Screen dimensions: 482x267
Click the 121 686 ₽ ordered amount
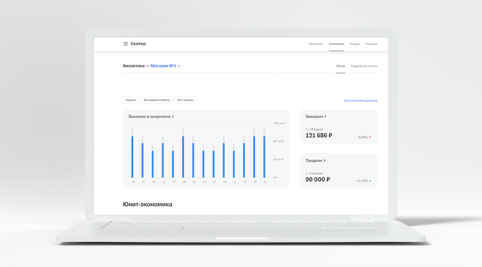(x=319, y=136)
